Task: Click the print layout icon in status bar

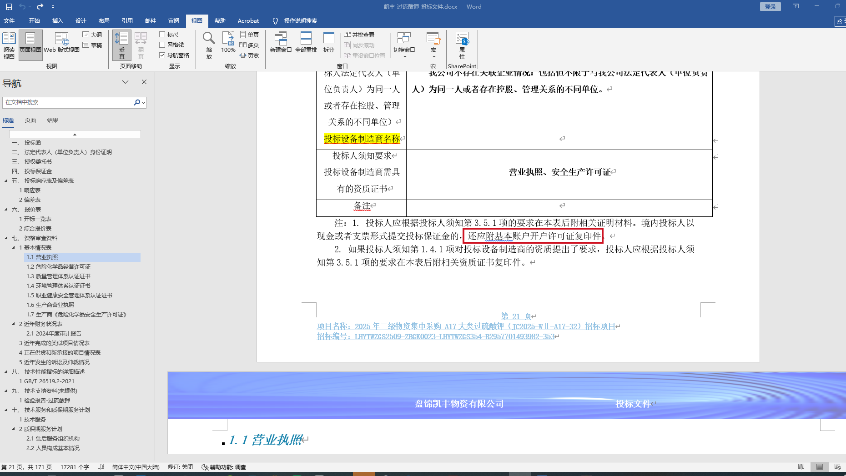Action: click(x=820, y=467)
